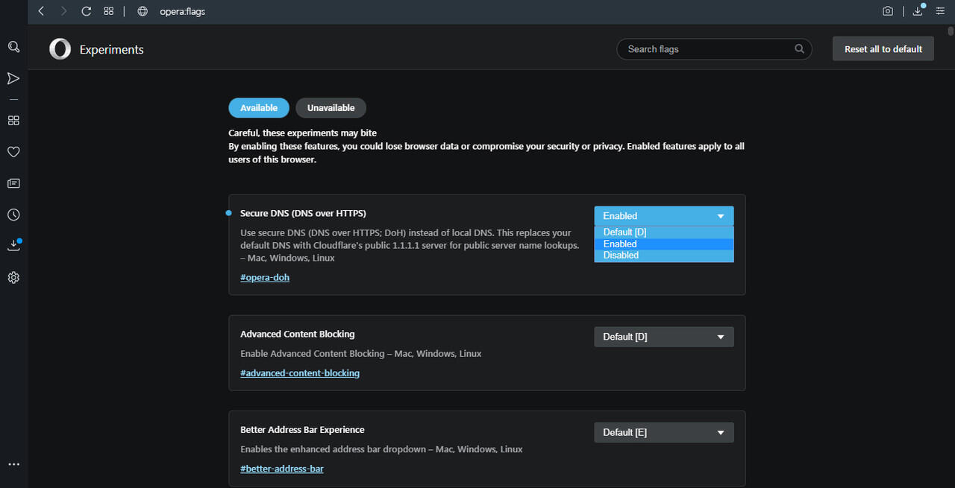
Task: Follow the #opera-doh link
Action: click(x=265, y=278)
